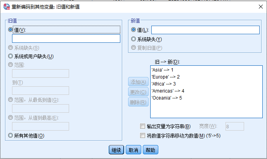267x159 pixels.
Task: Select 复制旧值(P) radio option
Action: click(x=133, y=47)
